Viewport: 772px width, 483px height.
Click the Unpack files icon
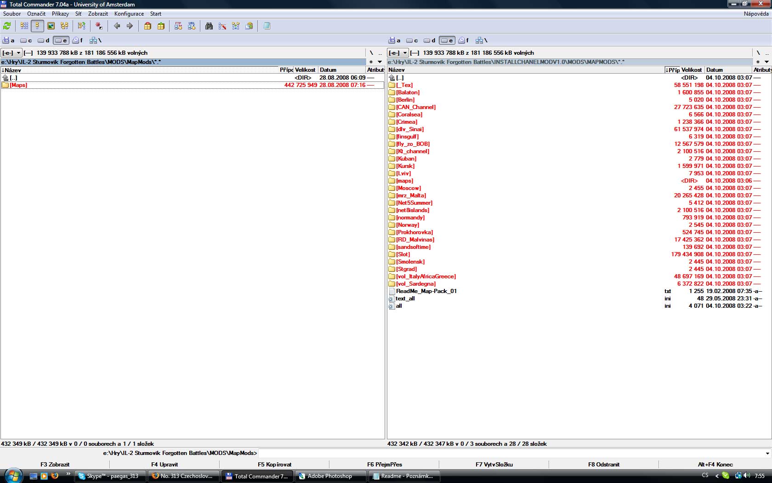tap(161, 26)
